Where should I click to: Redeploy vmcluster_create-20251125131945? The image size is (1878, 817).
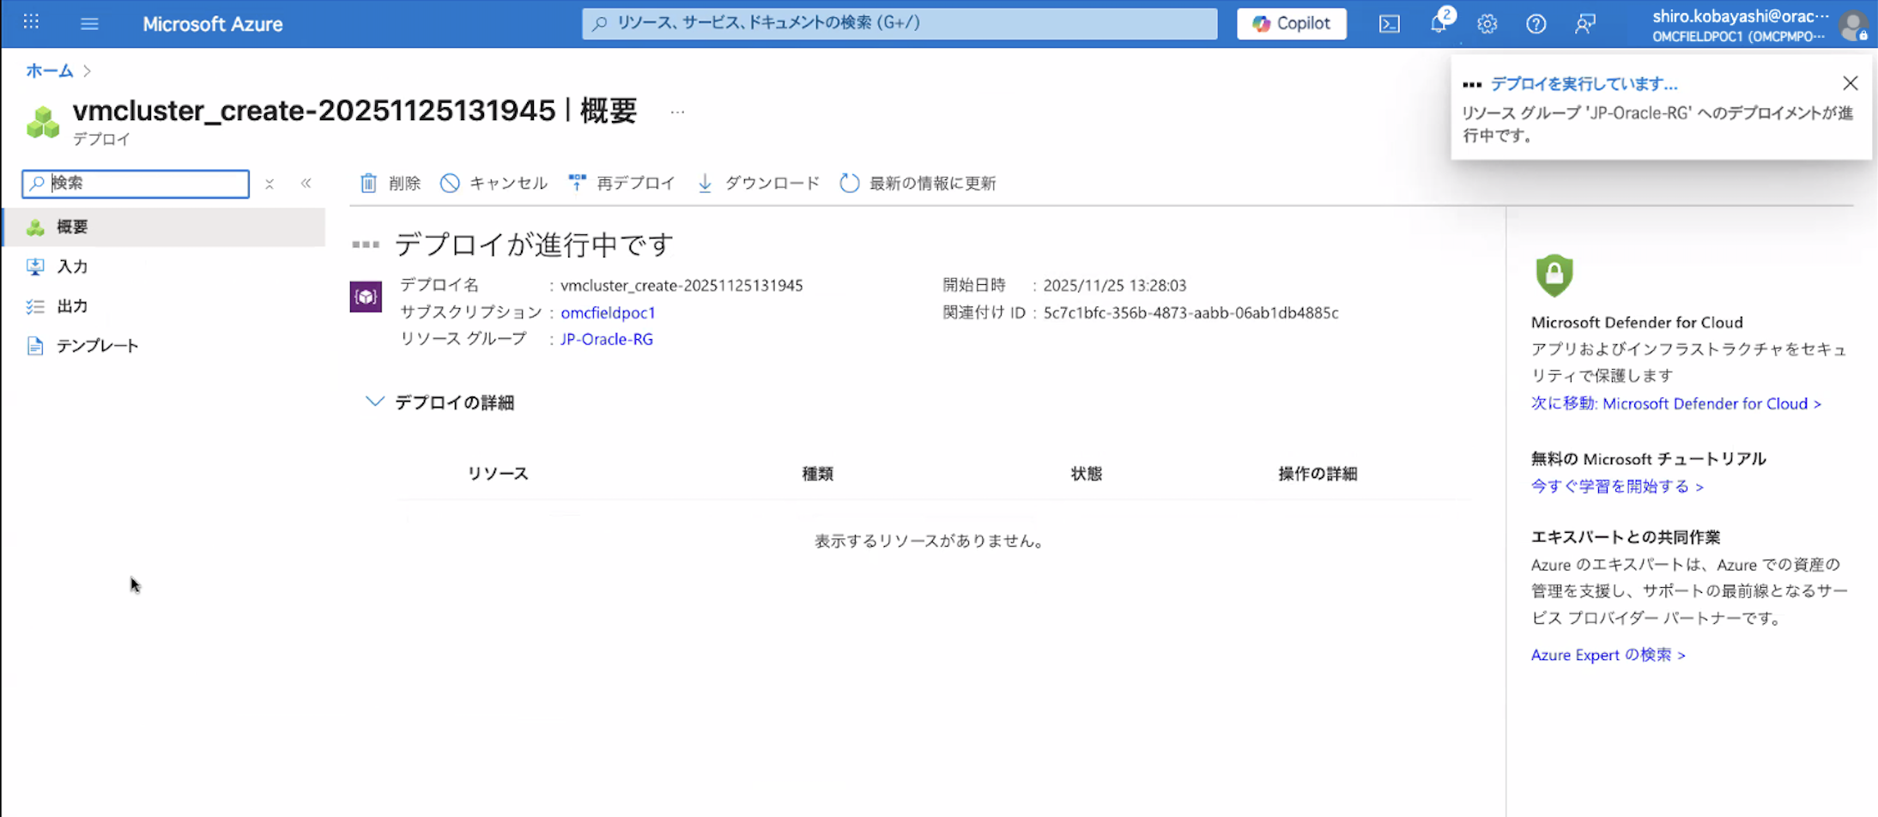point(622,183)
